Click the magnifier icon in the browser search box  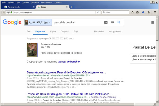(104, 12)
